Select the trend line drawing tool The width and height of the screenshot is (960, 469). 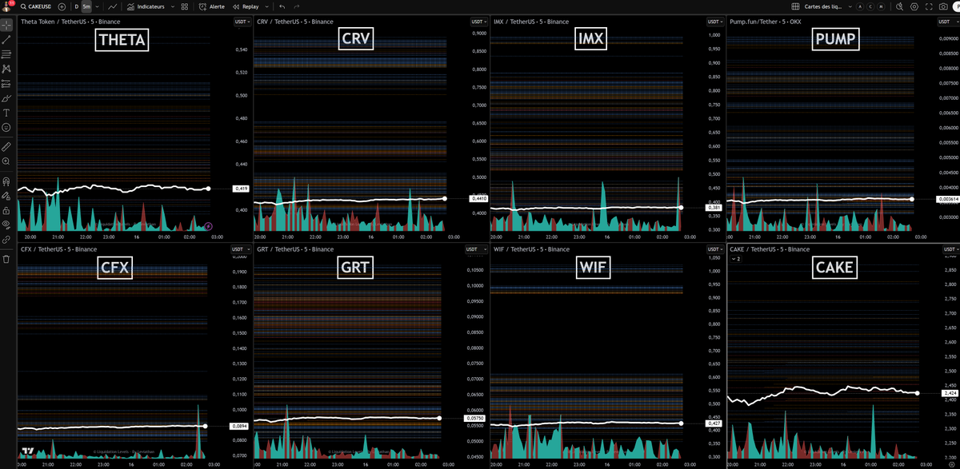click(x=6, y=39)
